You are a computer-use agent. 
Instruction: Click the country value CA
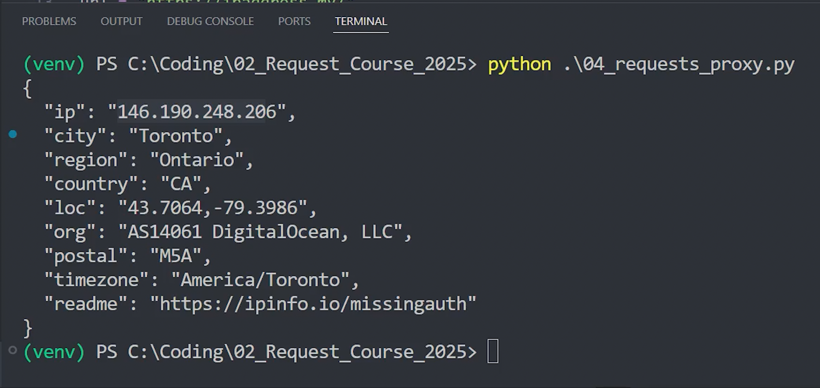coord(184,183)
